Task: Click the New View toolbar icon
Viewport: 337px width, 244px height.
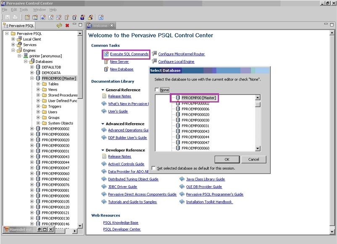Action: coord(35,17)
